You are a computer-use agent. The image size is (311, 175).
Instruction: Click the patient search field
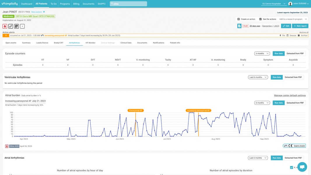coord(128,4)
